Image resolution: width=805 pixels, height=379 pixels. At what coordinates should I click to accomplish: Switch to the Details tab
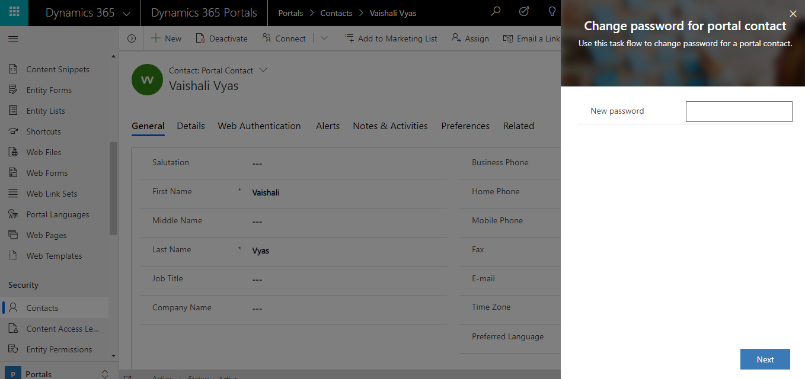(x=191, y=126)
